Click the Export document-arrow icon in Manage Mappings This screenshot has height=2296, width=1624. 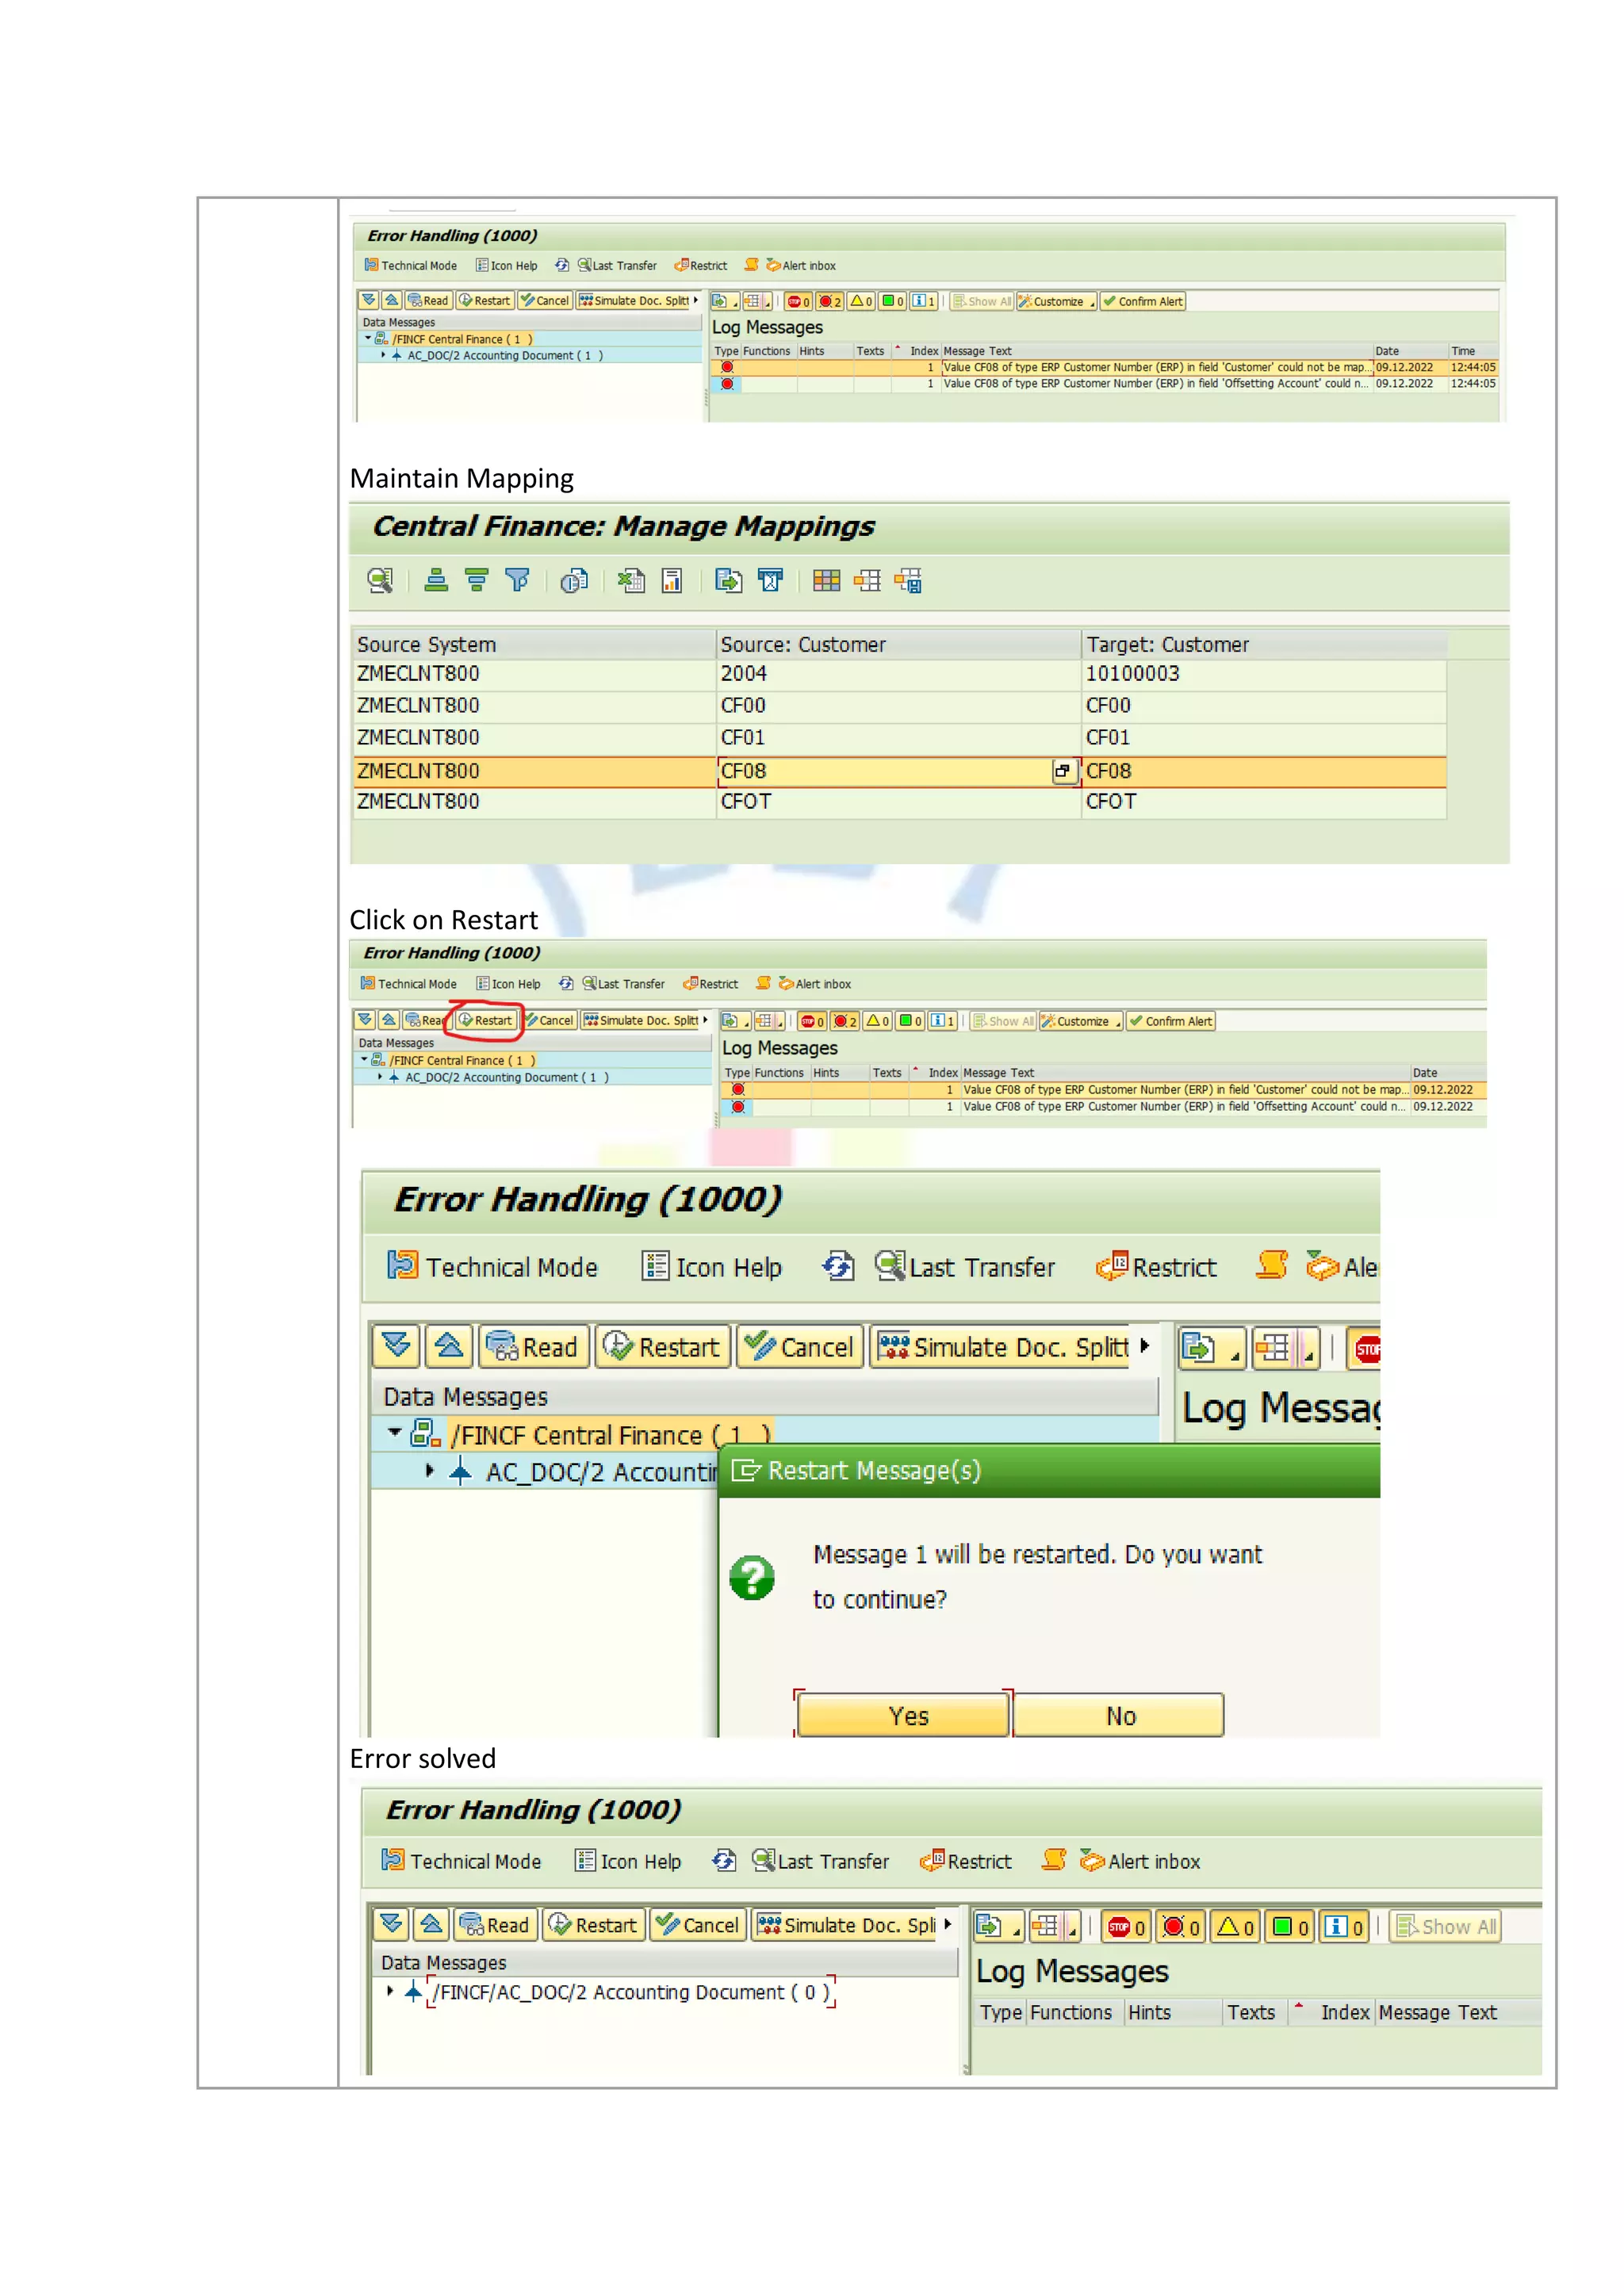[728, 580]
